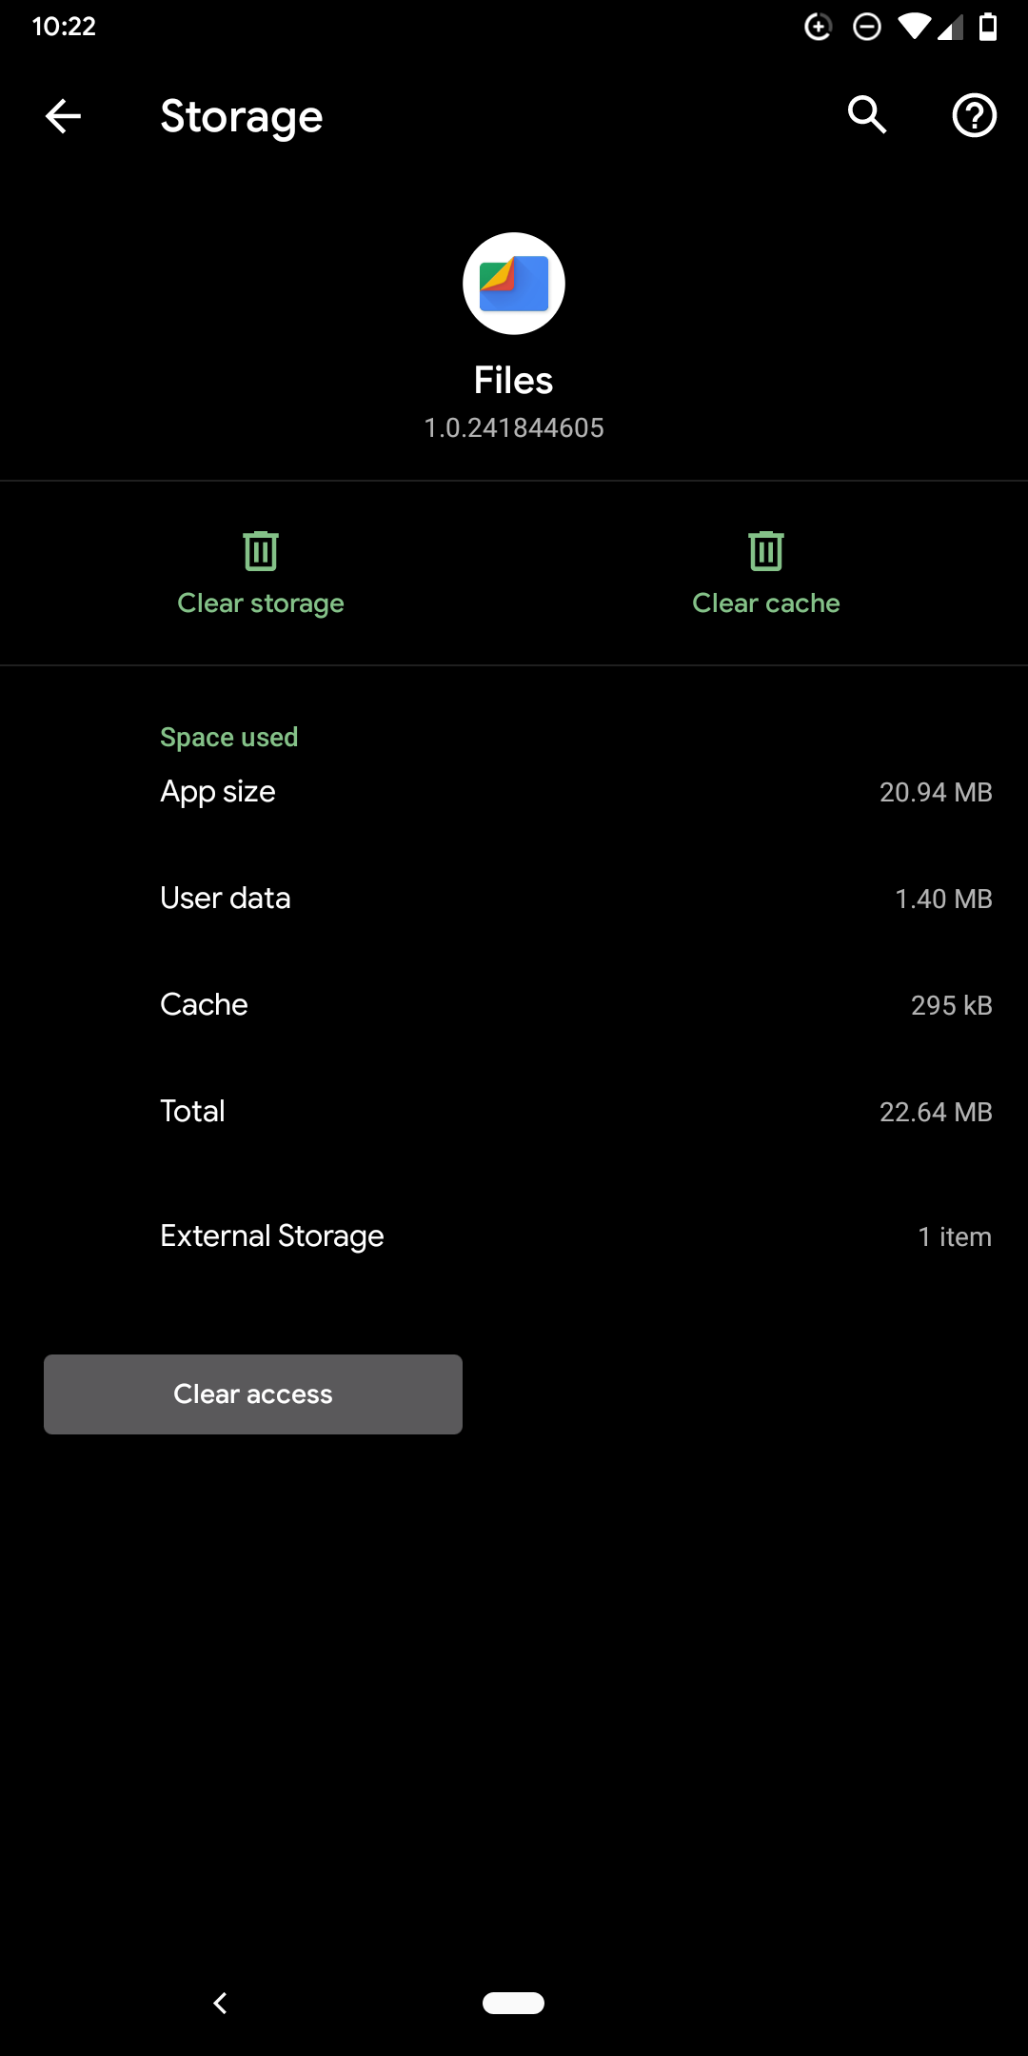Open the help icon at top right
This screenshot has height=2056, width=1028.
pyautogui.click(x=975, y=116)
